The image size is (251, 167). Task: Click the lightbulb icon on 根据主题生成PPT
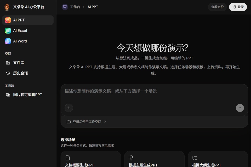[x=131, y=158]
